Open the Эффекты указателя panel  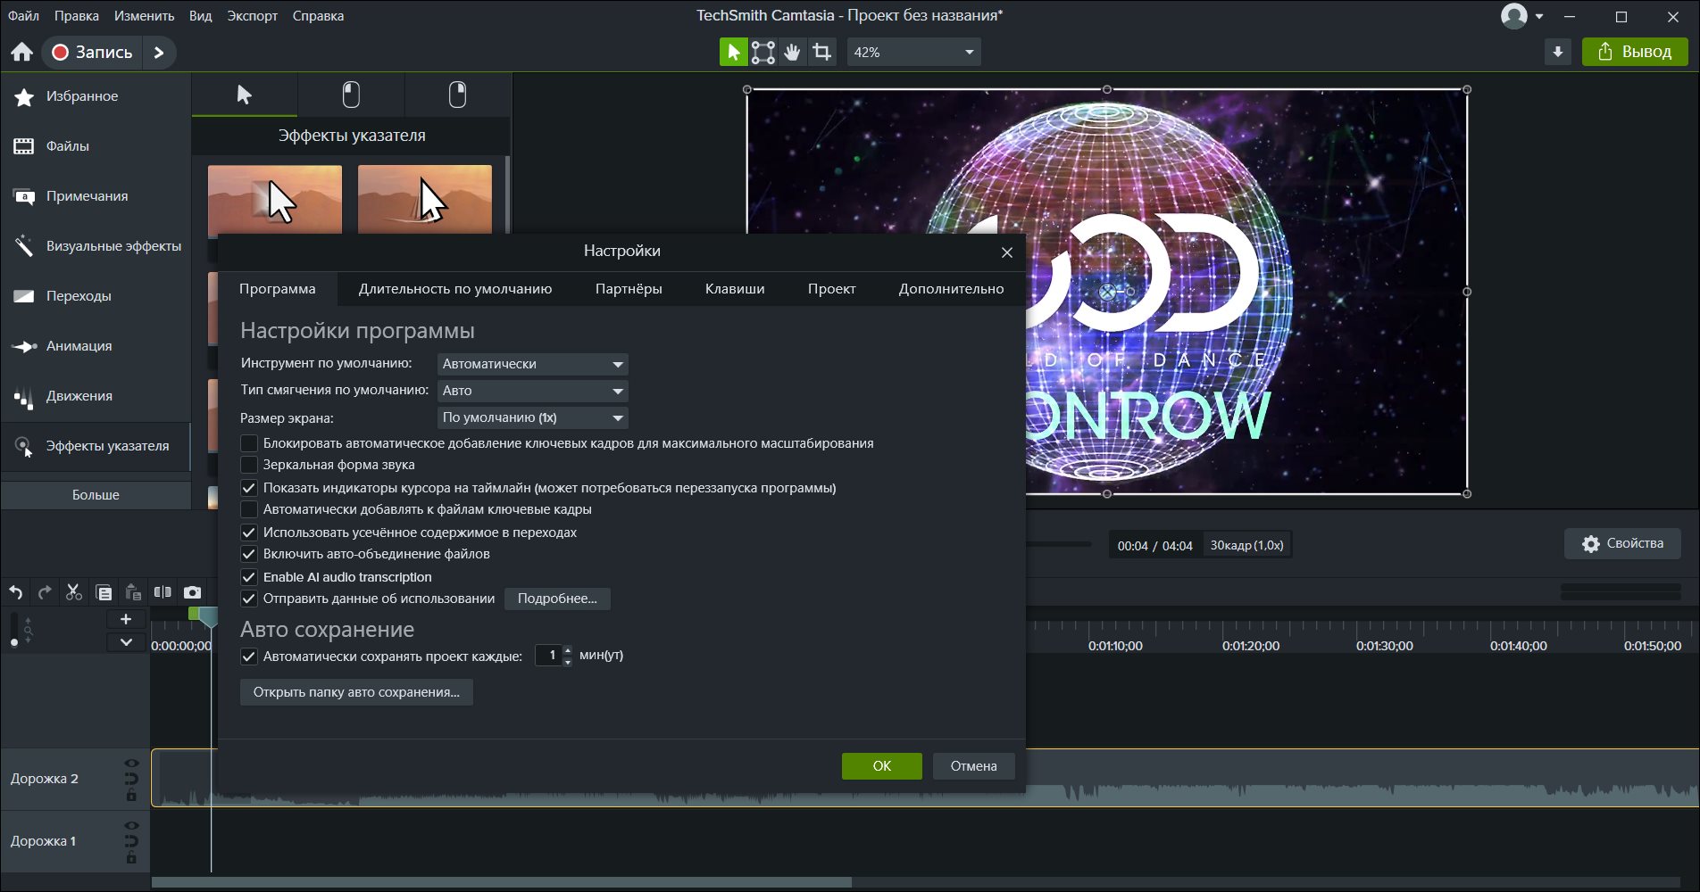(96, 446)
